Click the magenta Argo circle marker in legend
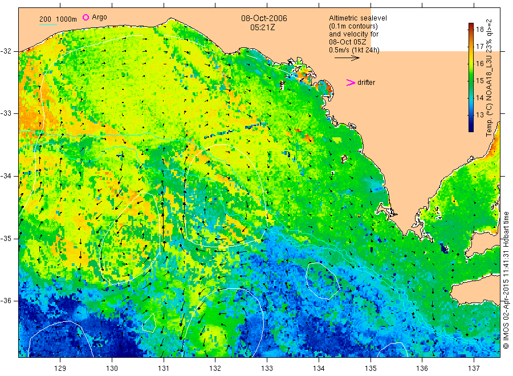The height and width of the screenshot is (376, 513). [x=85, y=17]
